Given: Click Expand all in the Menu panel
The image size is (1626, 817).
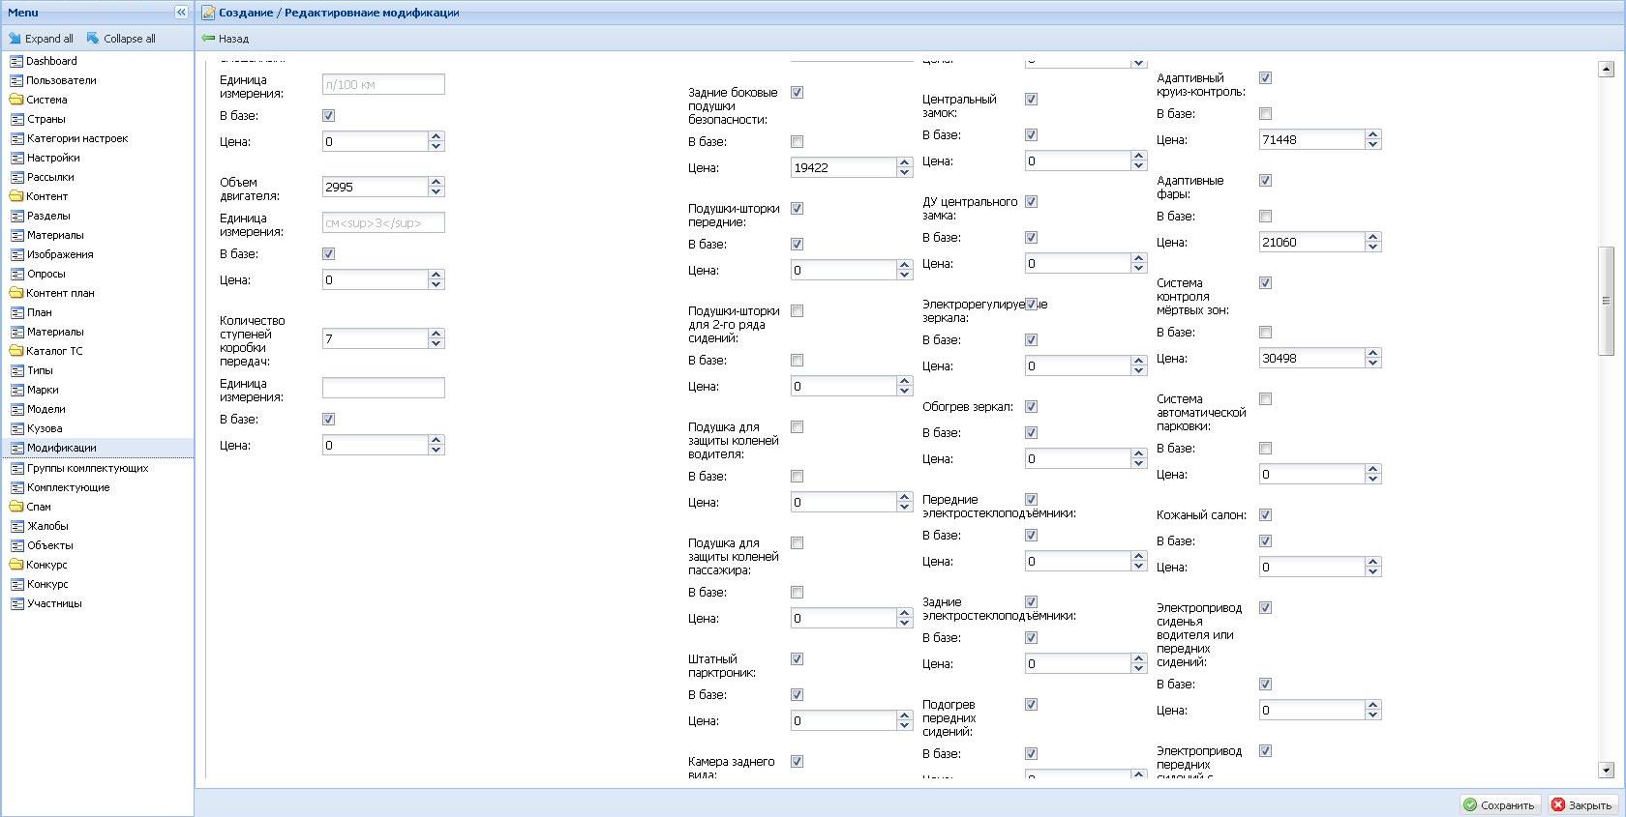Looking at the screenshot, I should coord(41,39).
